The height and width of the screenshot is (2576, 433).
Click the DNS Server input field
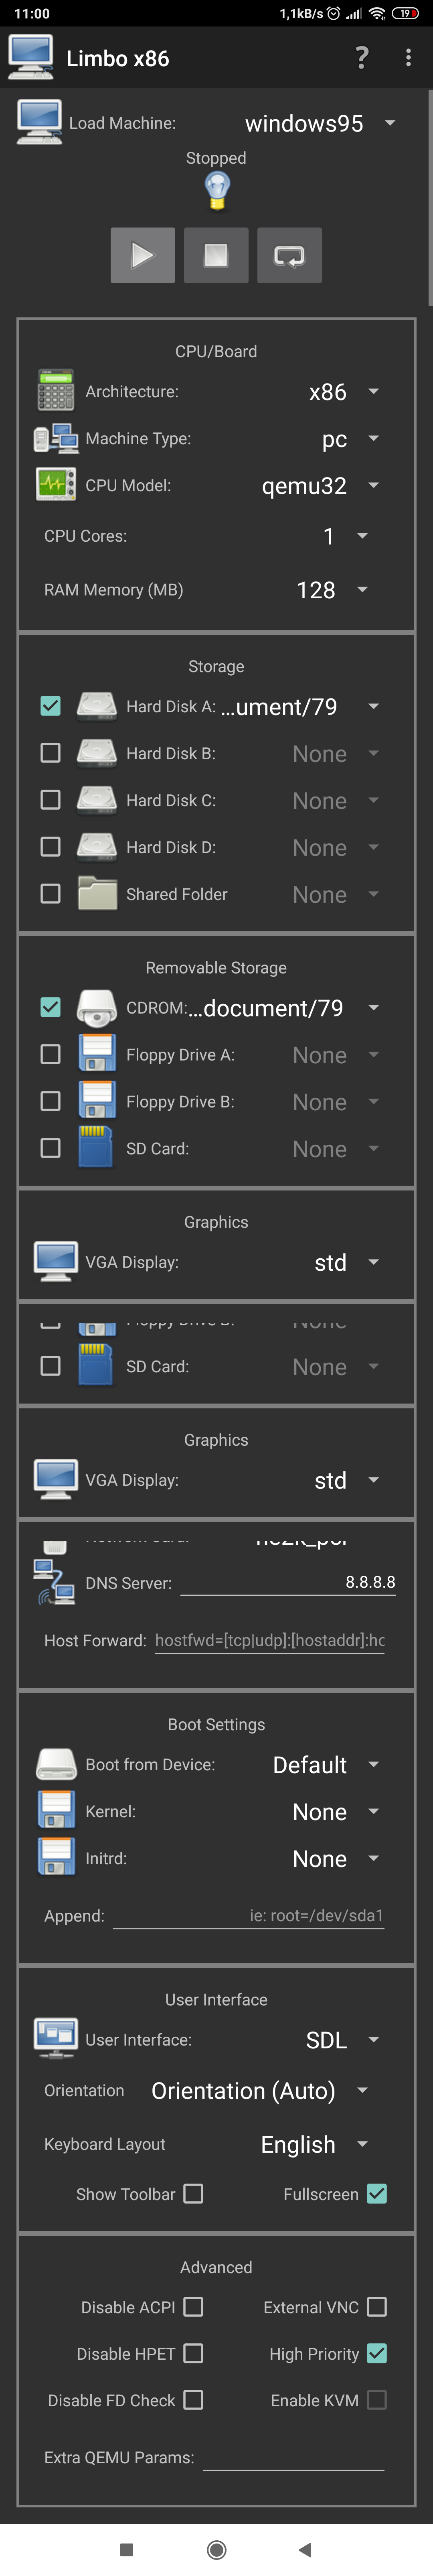tap(288, 1582)
